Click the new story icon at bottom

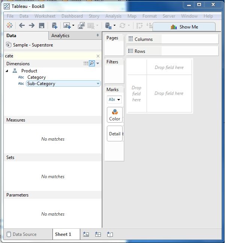[110, 234]
